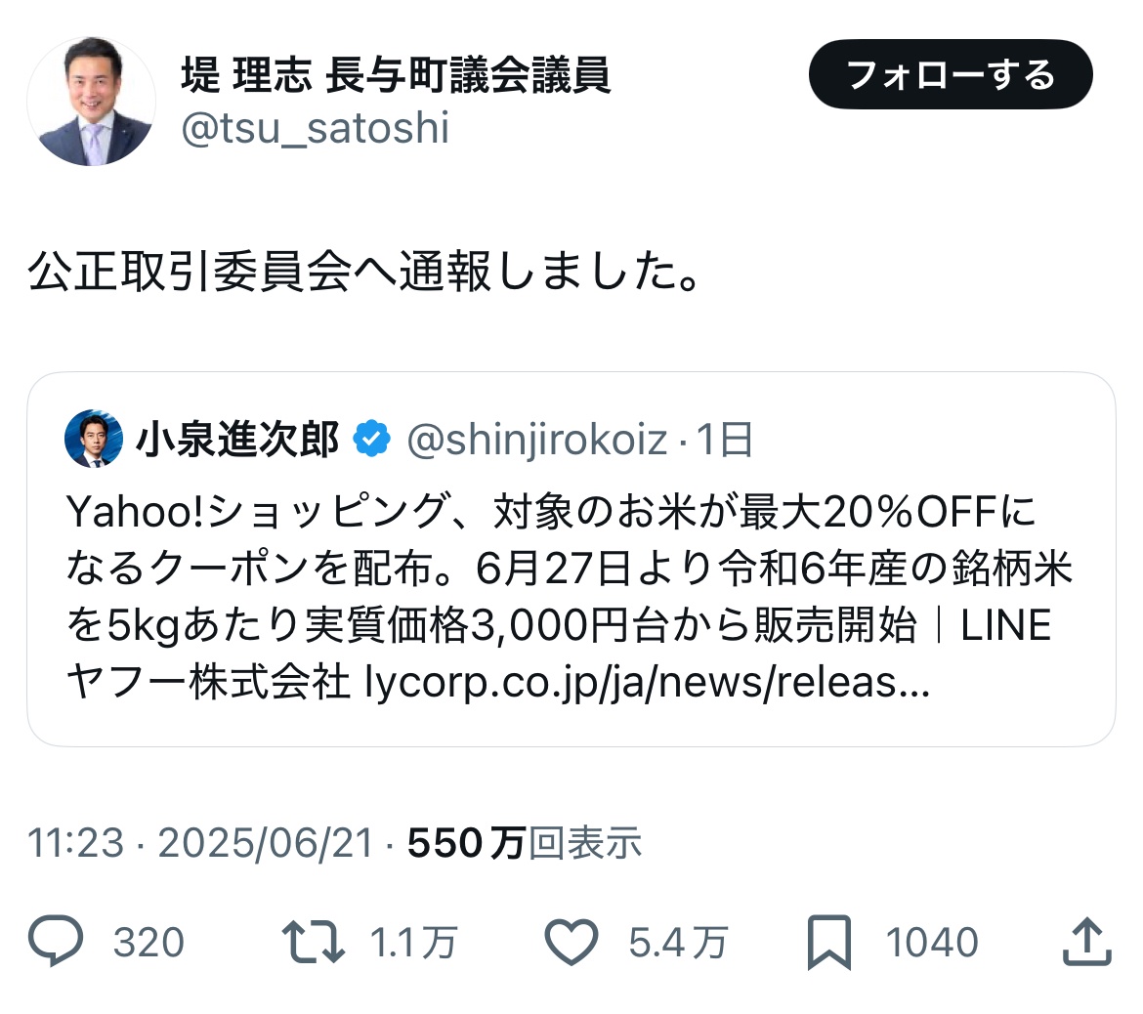Open the share upload icon

pos(1086,942)
